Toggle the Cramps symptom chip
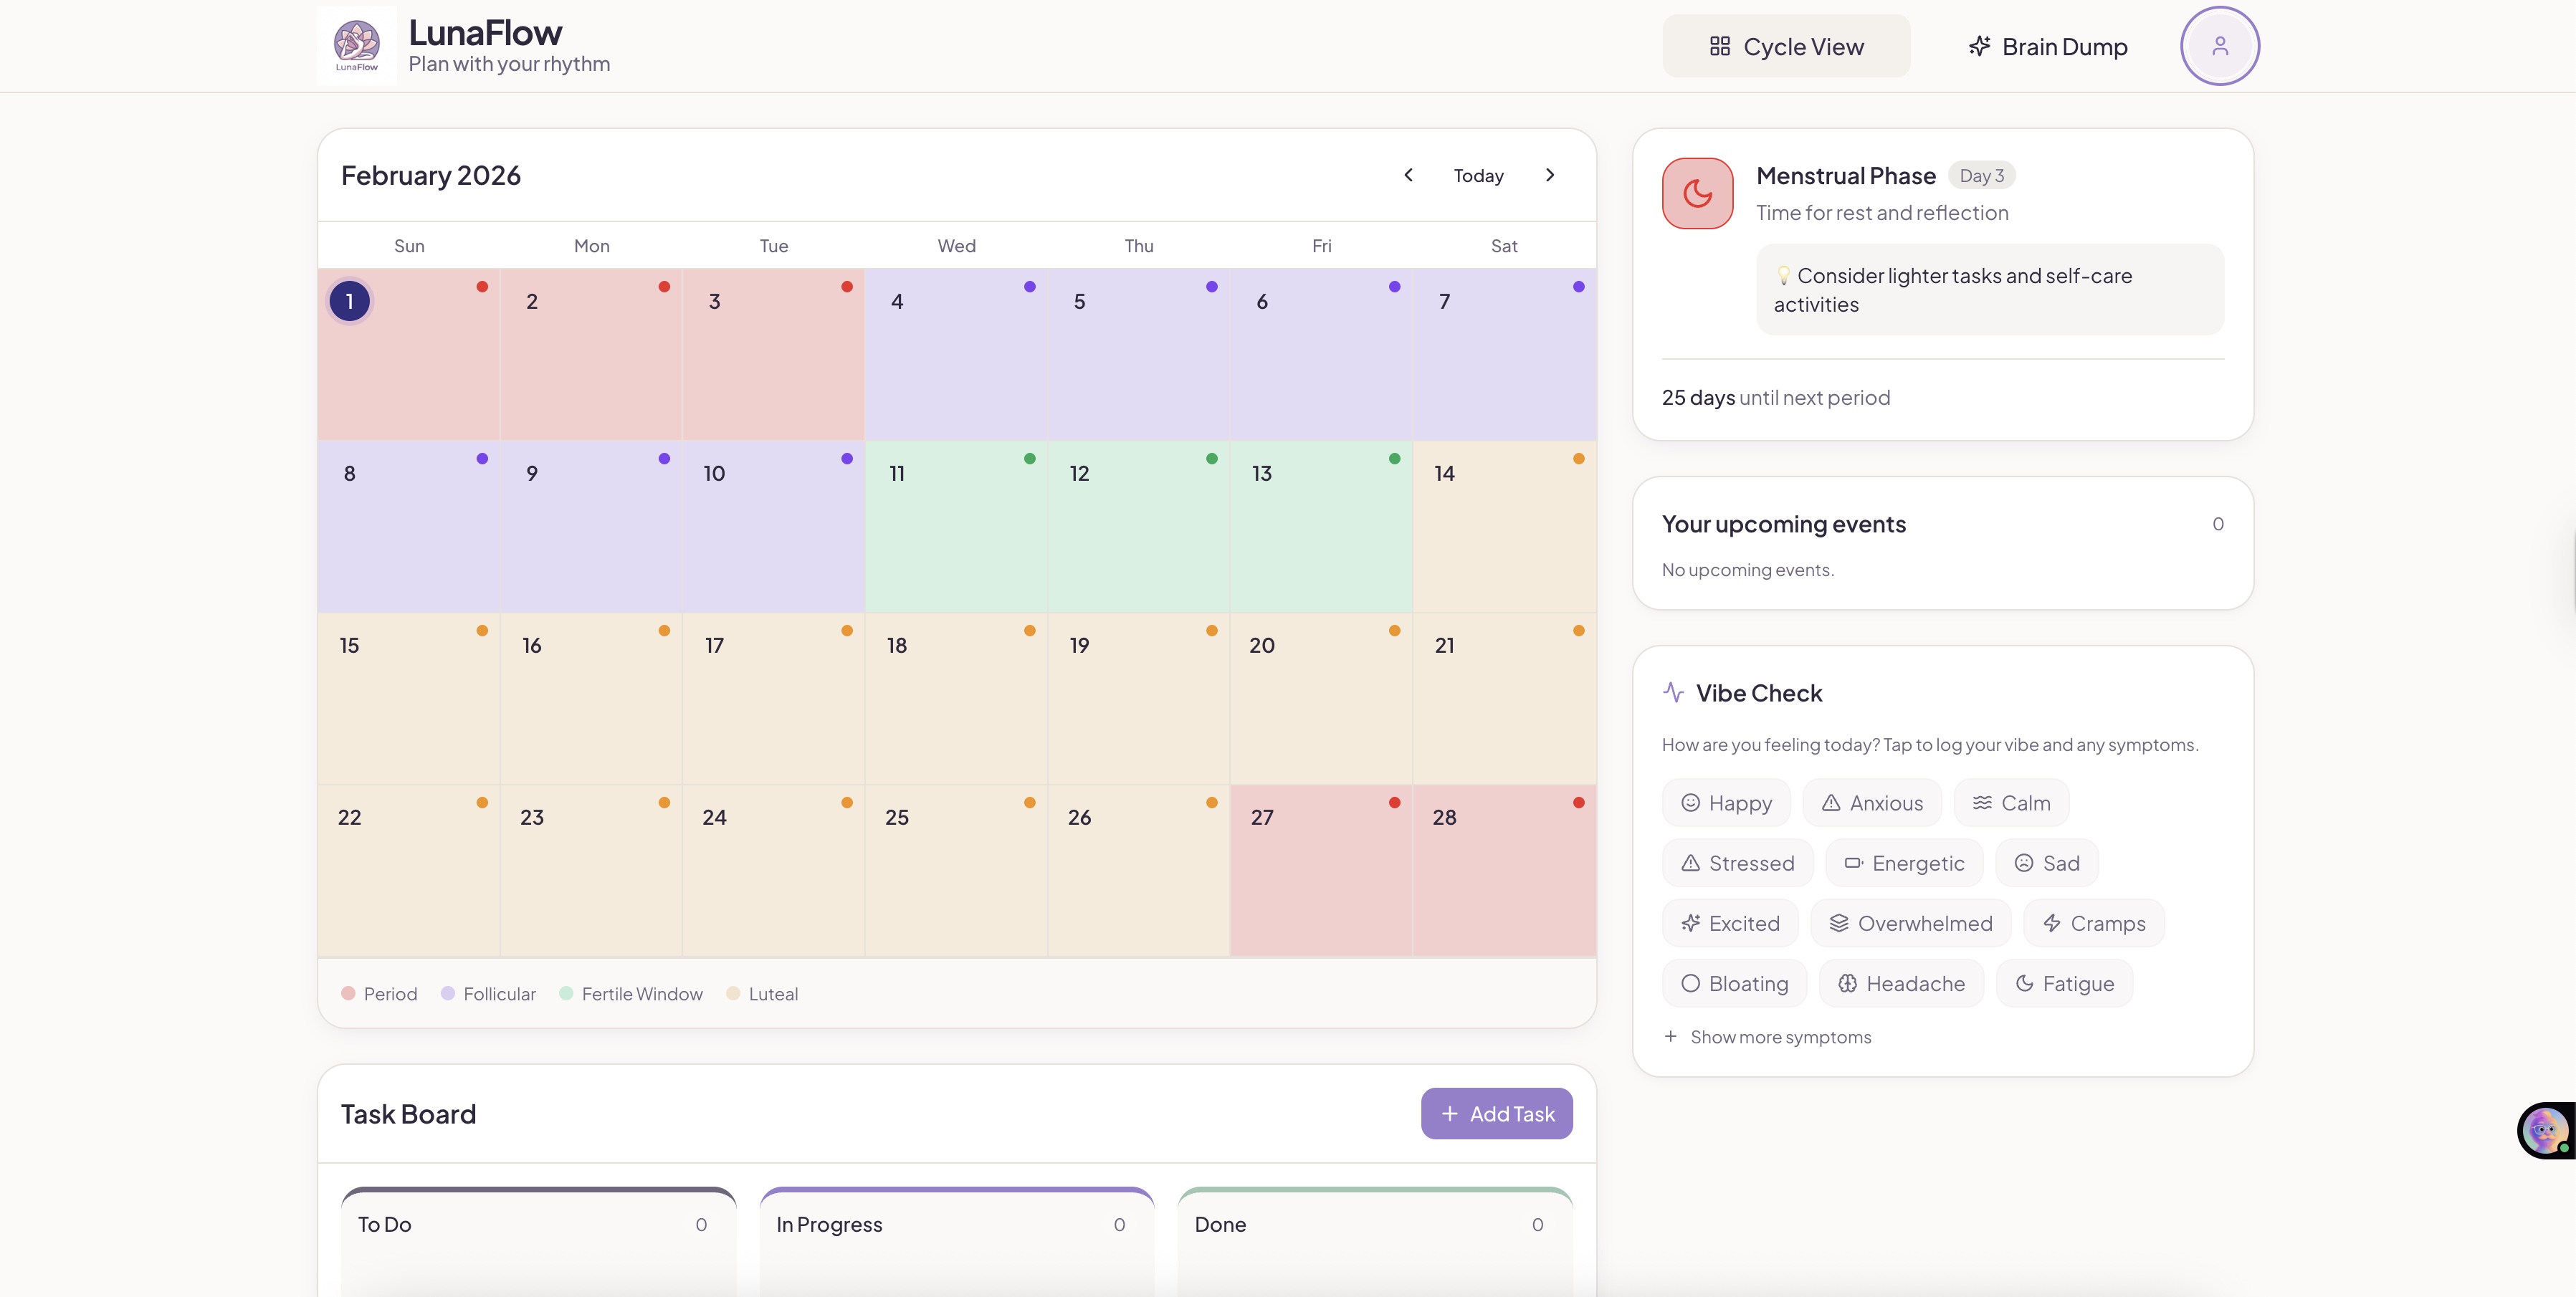The width and height of the screenshot is (2576, 1297). 2093,923
